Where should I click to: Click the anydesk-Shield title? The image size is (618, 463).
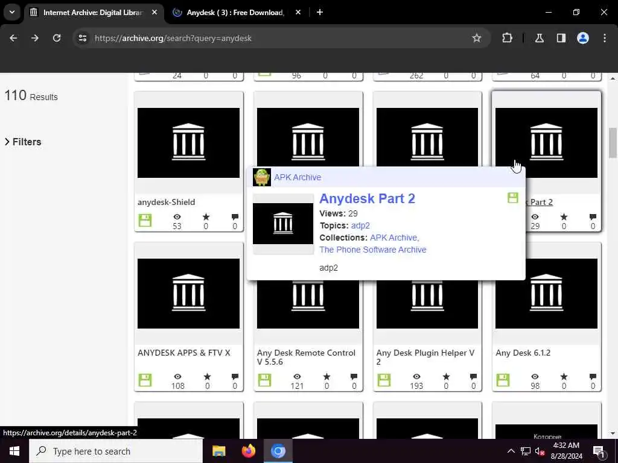(167, 202)
